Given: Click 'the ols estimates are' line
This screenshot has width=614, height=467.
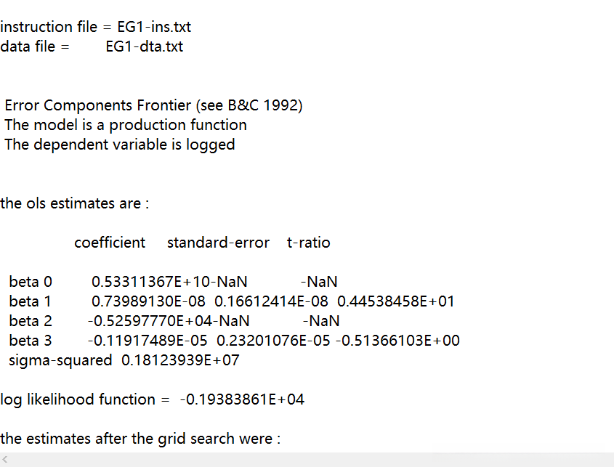Looking at the screenshot, I should coord(75,203).
